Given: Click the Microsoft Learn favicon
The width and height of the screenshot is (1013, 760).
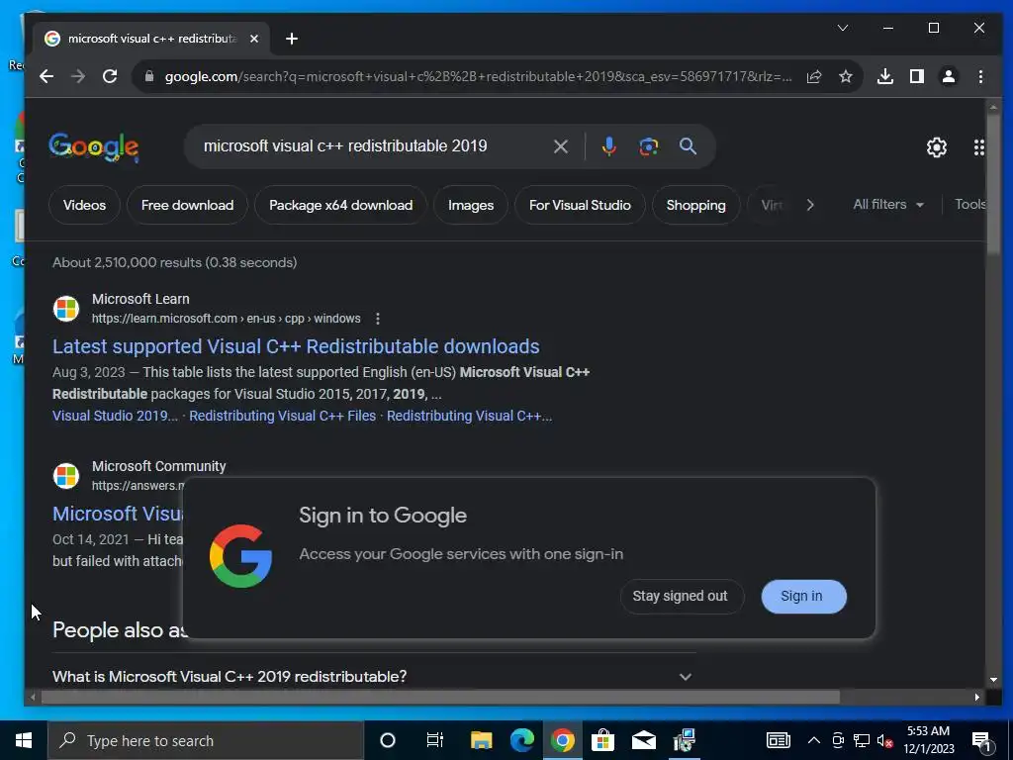Looking at the screenshot, I should (66, 309).
